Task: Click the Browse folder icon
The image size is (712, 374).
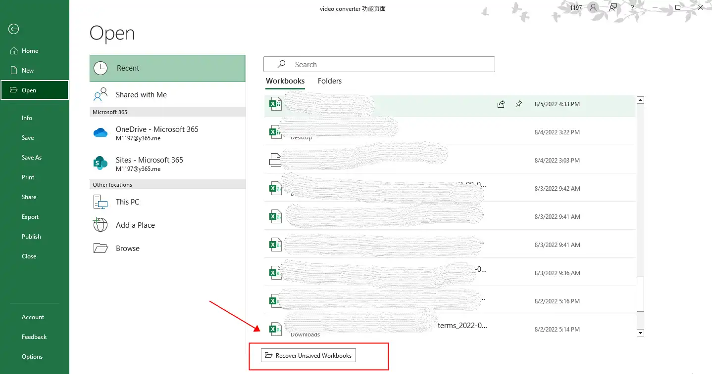Action: point(101,248)
